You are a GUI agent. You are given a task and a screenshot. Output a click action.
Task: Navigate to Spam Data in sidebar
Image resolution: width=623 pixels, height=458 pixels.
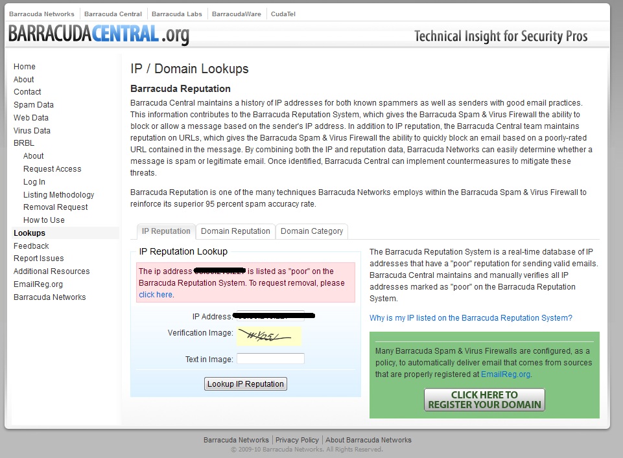34,105
